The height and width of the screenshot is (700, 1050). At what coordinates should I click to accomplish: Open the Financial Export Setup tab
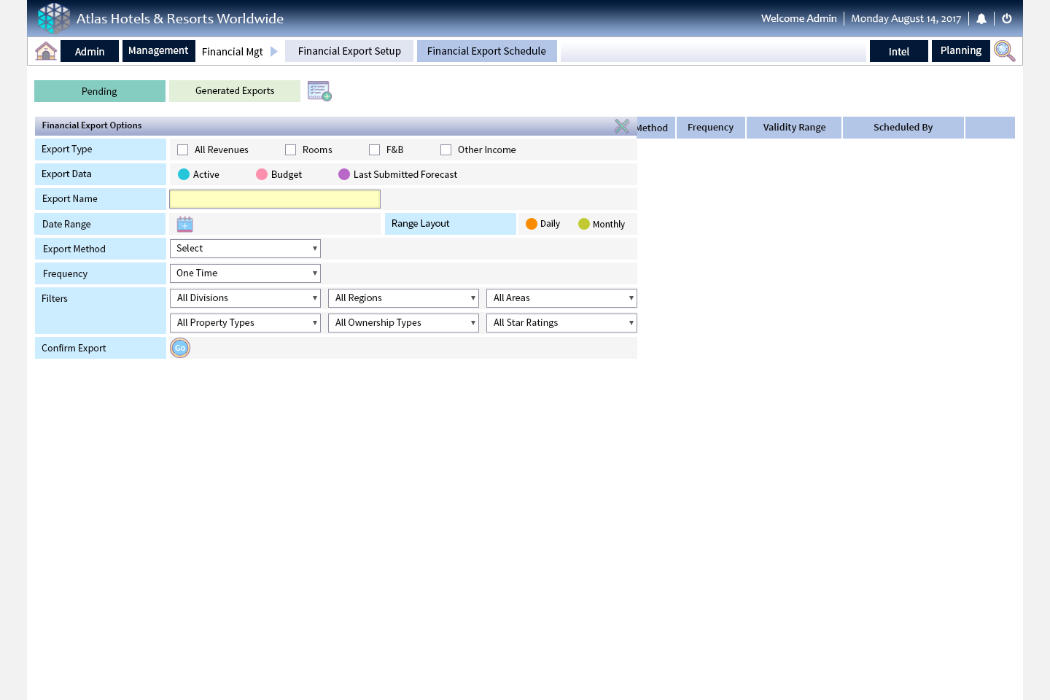[x=349, y=51]
